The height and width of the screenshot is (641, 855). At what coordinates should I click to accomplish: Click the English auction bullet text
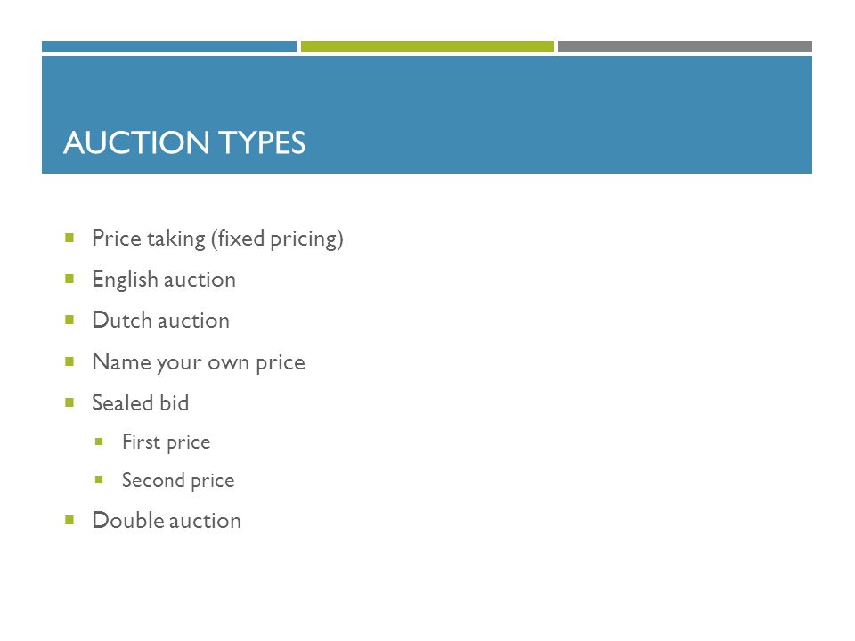coord(164,280)
